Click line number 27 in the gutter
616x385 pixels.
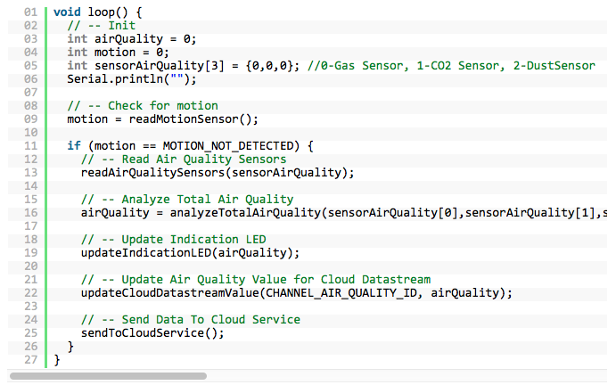click(x=29, y=359)
